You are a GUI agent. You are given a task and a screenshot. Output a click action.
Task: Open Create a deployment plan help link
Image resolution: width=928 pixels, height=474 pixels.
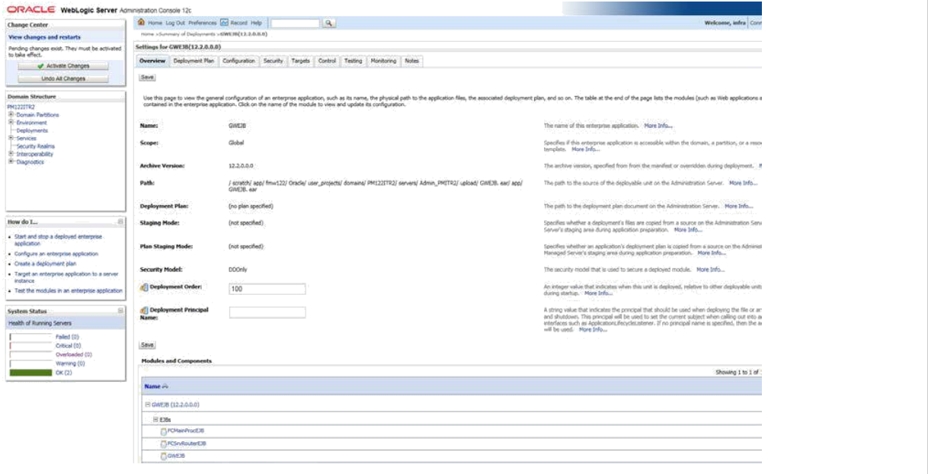pos(45,264)
